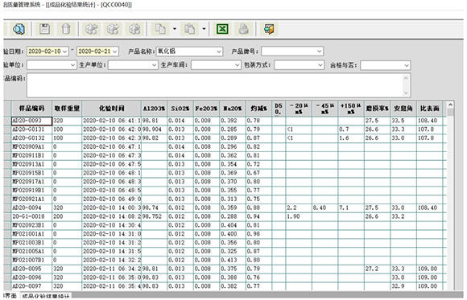Click the 取样重量 column header
This screenshot has width=467, height=300.
coord(67,109)
